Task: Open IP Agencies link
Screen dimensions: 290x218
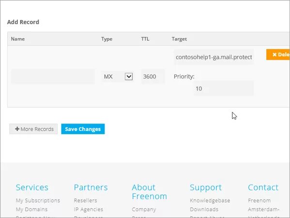Action: click(89, 209)
